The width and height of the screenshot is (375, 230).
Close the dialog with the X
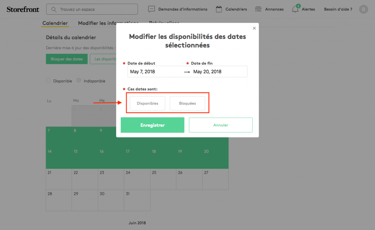(254, 28)
